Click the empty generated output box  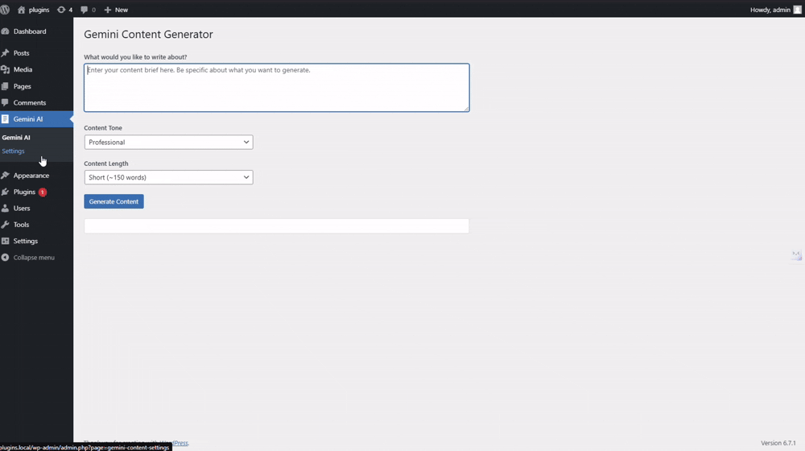(277, 226)
